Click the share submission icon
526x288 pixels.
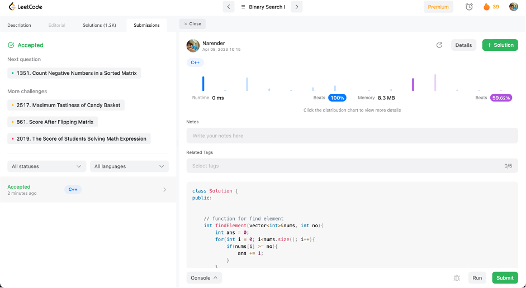pyautogui.click(x=439, y=45)
